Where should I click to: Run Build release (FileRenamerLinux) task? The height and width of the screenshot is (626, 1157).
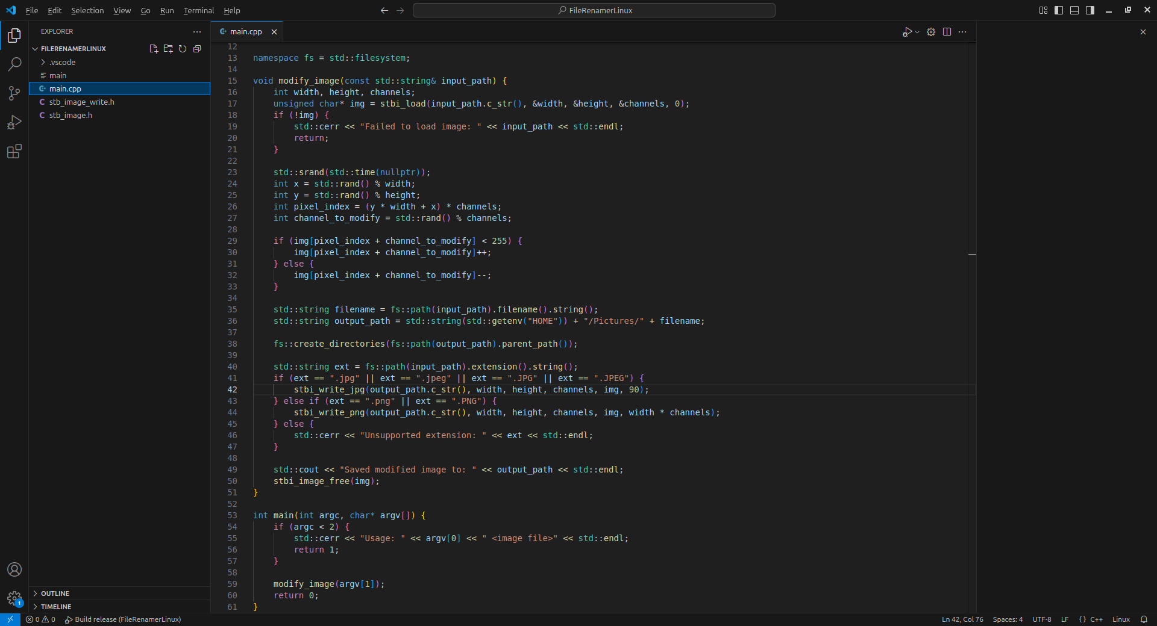123,619
